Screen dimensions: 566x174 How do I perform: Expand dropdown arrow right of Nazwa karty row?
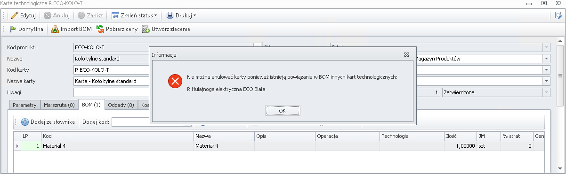pos(546,81)
